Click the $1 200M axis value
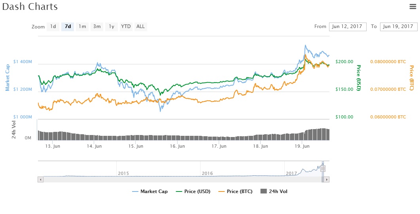The height and width of the screenshot is (214, 420). click(x=23, y=89)
